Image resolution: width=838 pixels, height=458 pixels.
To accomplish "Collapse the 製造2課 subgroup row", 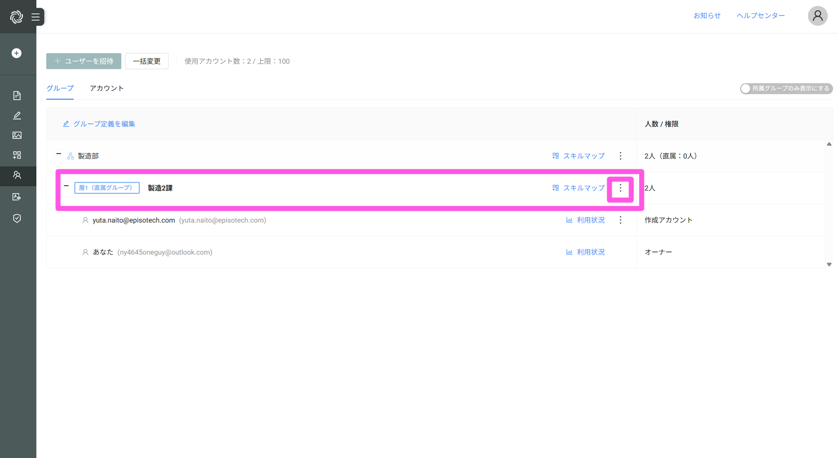I will click(66, 186).
